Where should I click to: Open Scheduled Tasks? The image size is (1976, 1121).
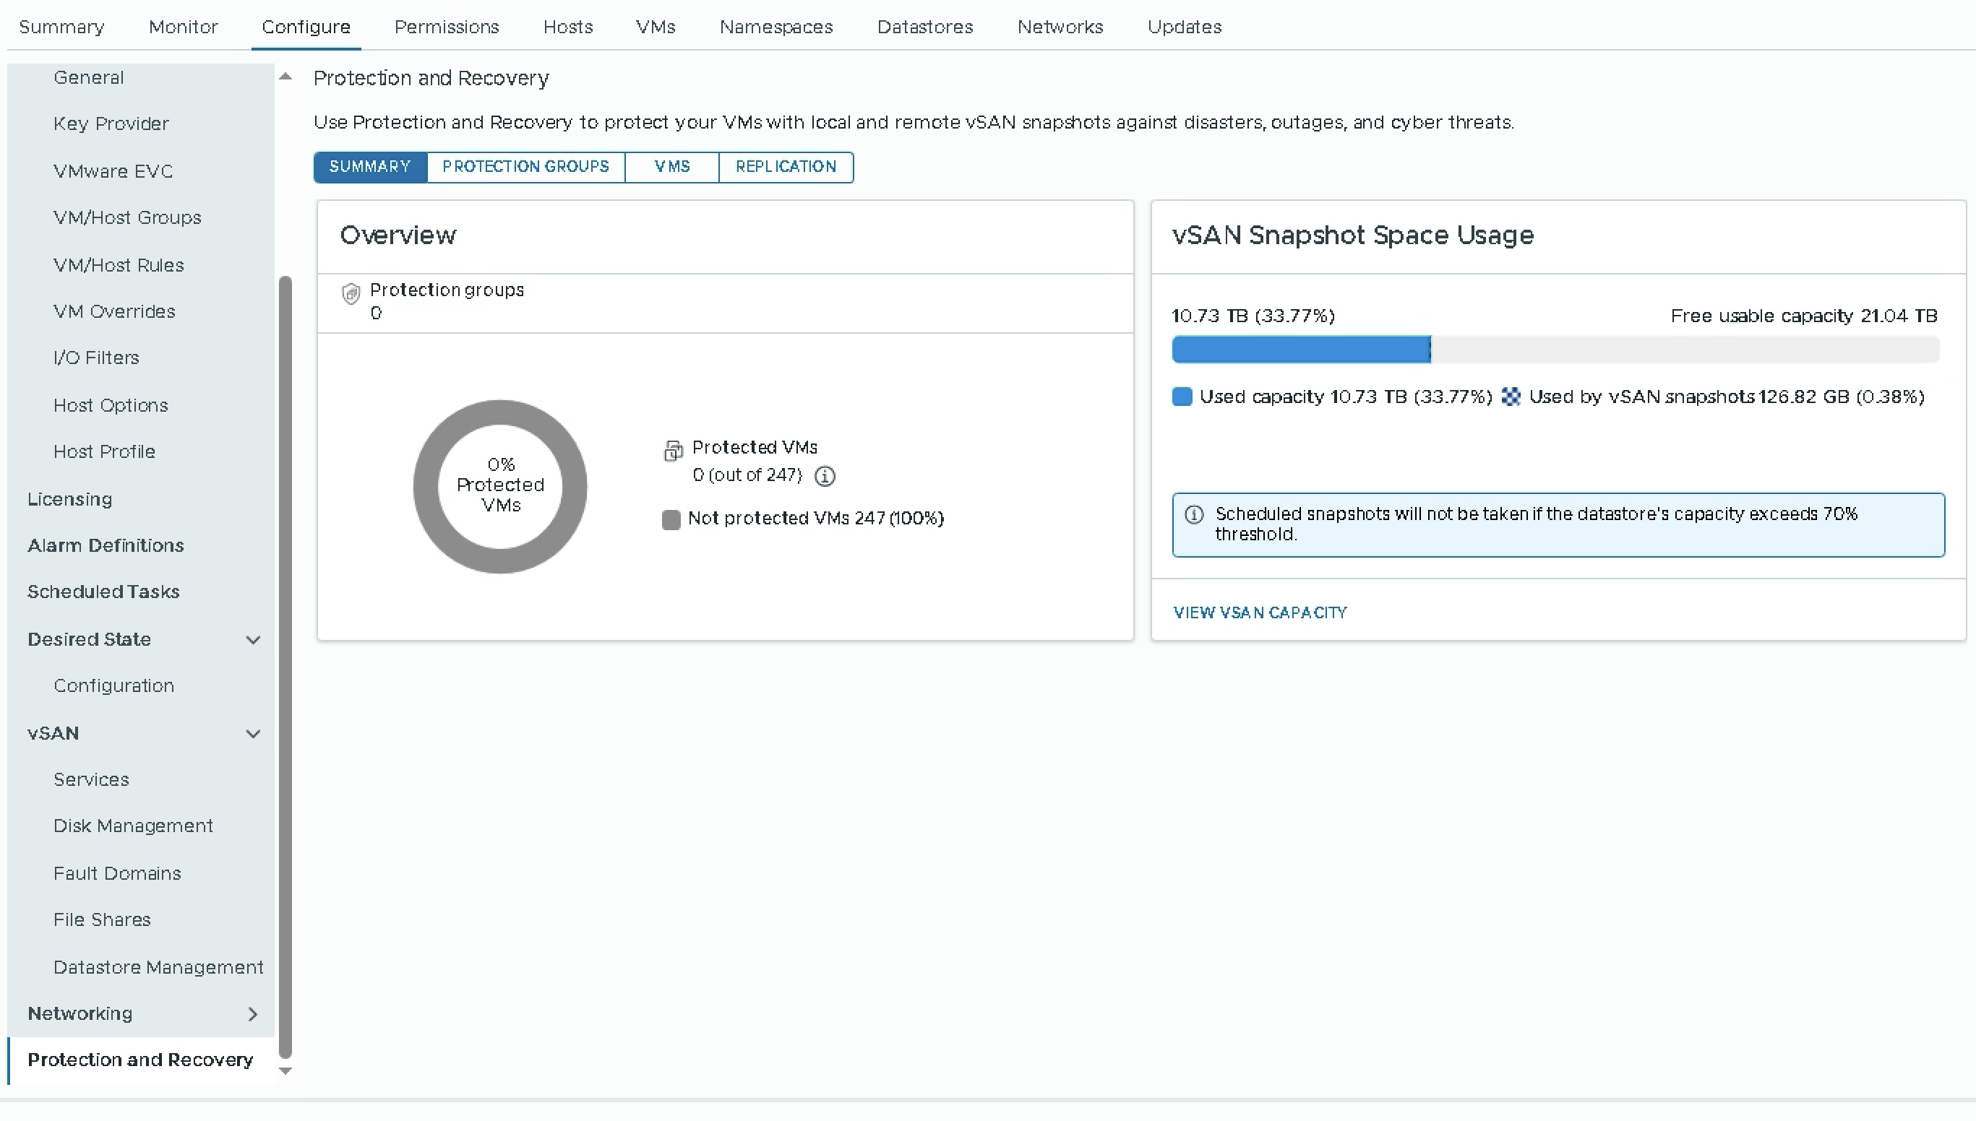tap(103, 592)
